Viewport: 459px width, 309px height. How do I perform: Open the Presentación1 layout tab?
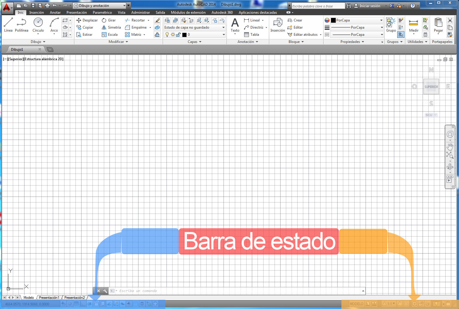(x=49, y=298)
